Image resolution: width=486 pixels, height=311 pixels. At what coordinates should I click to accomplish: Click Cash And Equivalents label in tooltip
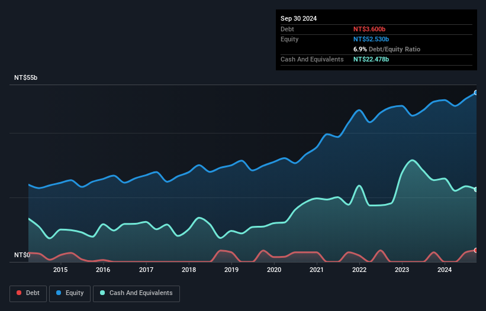click(312, 59)
